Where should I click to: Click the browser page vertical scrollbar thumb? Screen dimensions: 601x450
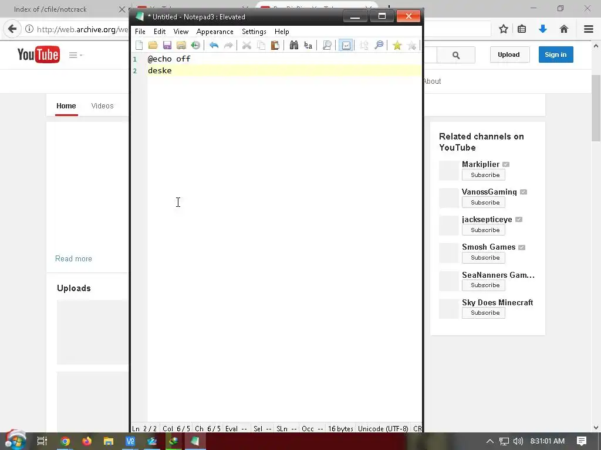point(596,108)
